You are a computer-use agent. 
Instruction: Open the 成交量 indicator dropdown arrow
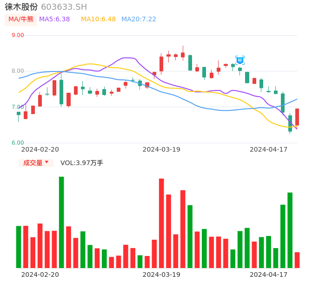47,162
